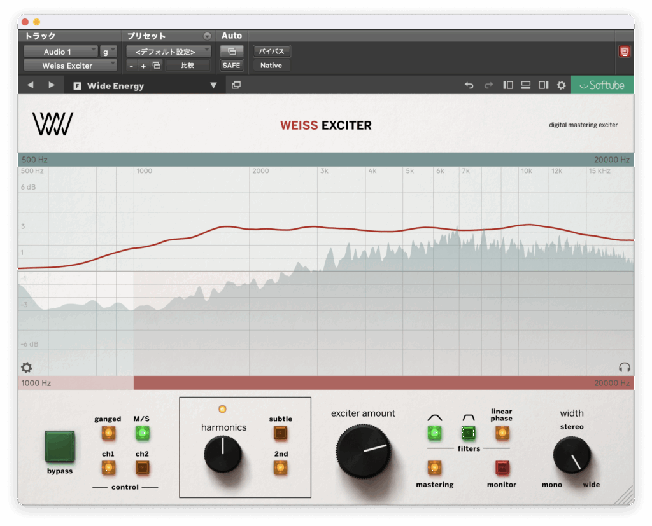Click the red 1000 Hz to 20000 Hz band bar
The width and height of the screenshot is (652, 526).
(x=384, y=383)
